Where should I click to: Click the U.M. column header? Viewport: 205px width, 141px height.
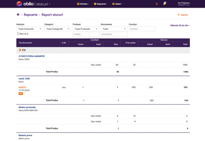pos(64,43)
